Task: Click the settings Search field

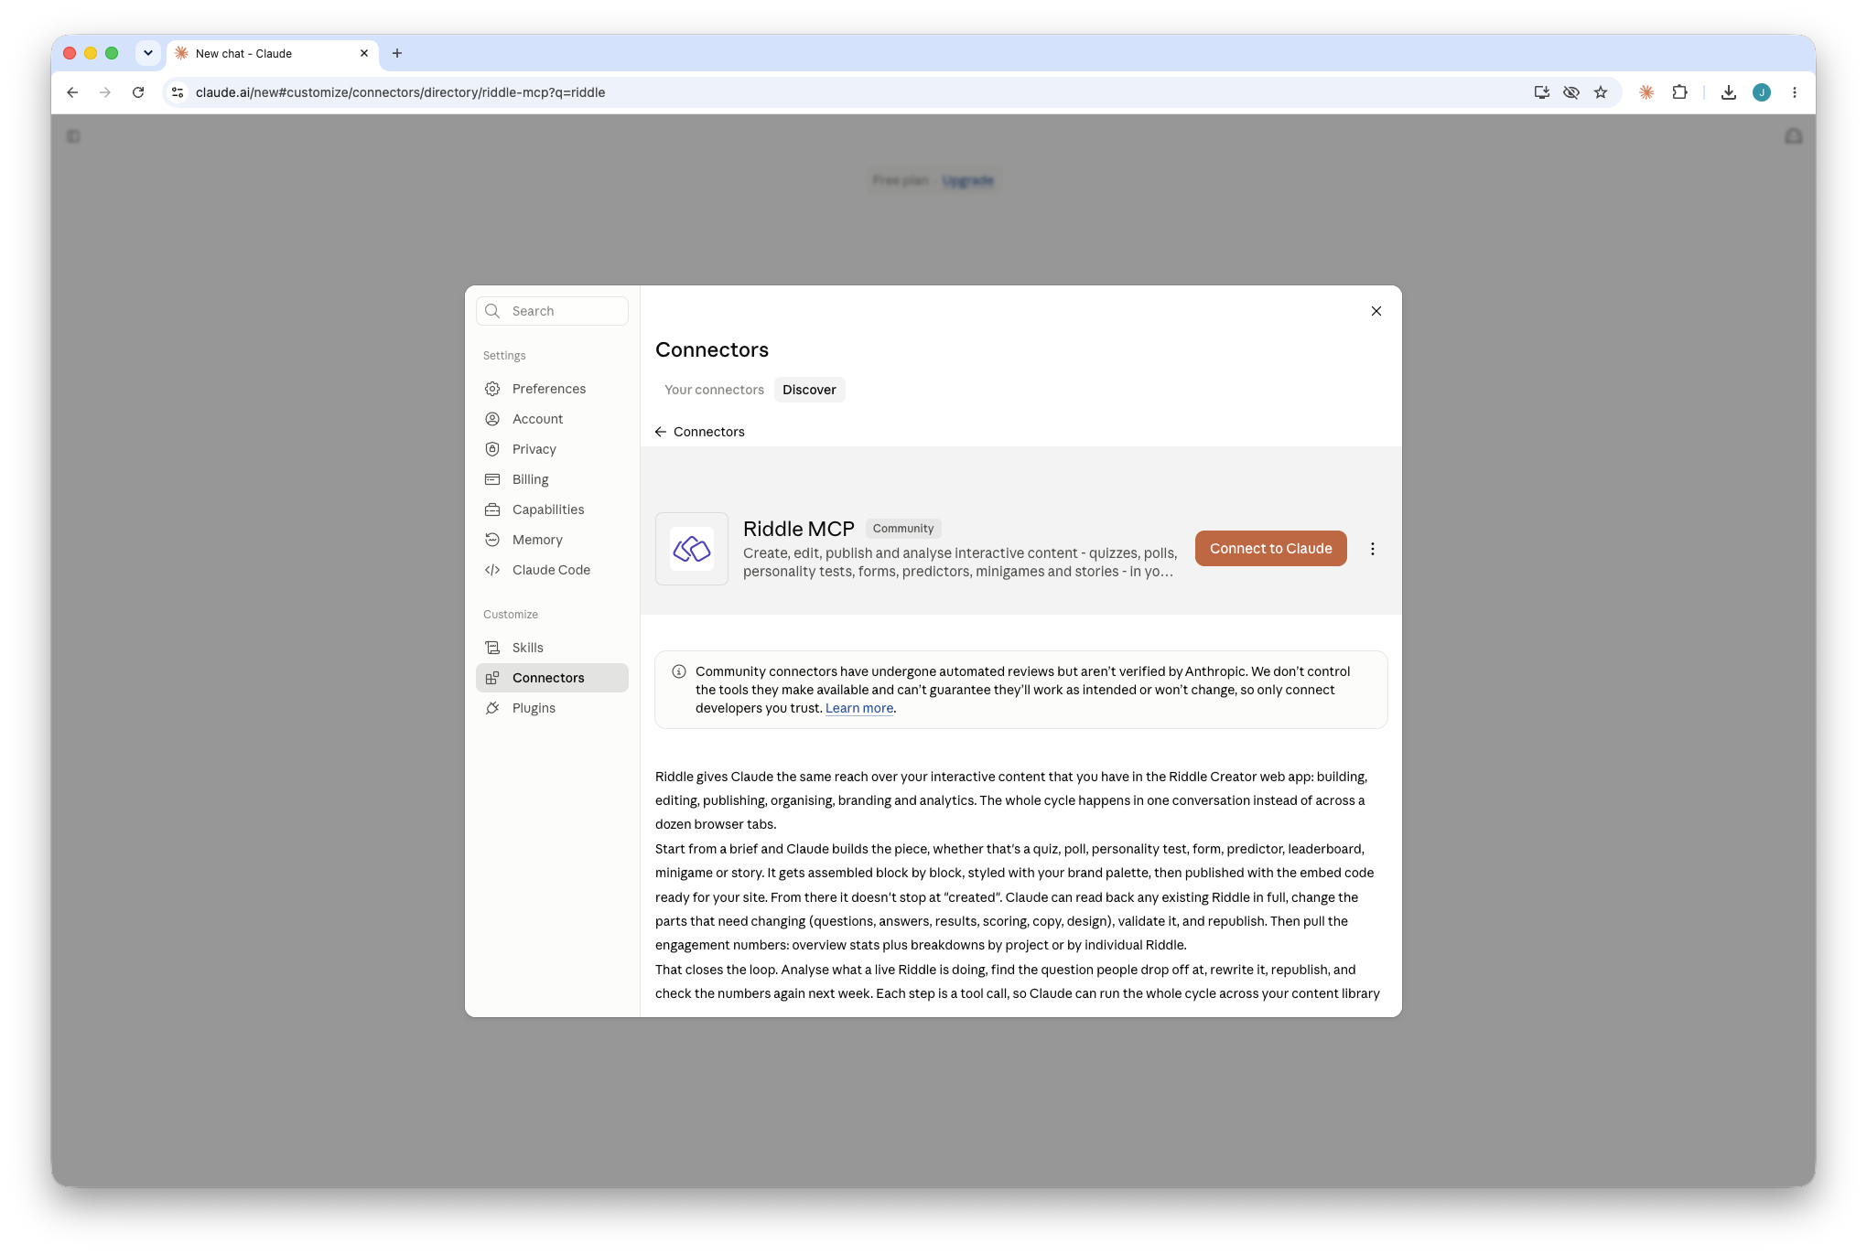Action: (552, 311)
